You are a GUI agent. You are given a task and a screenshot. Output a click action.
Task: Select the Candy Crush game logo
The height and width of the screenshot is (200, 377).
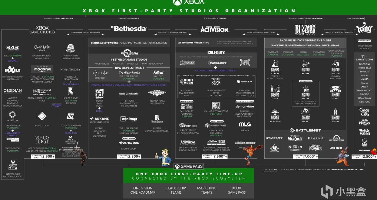pos(364,112)
